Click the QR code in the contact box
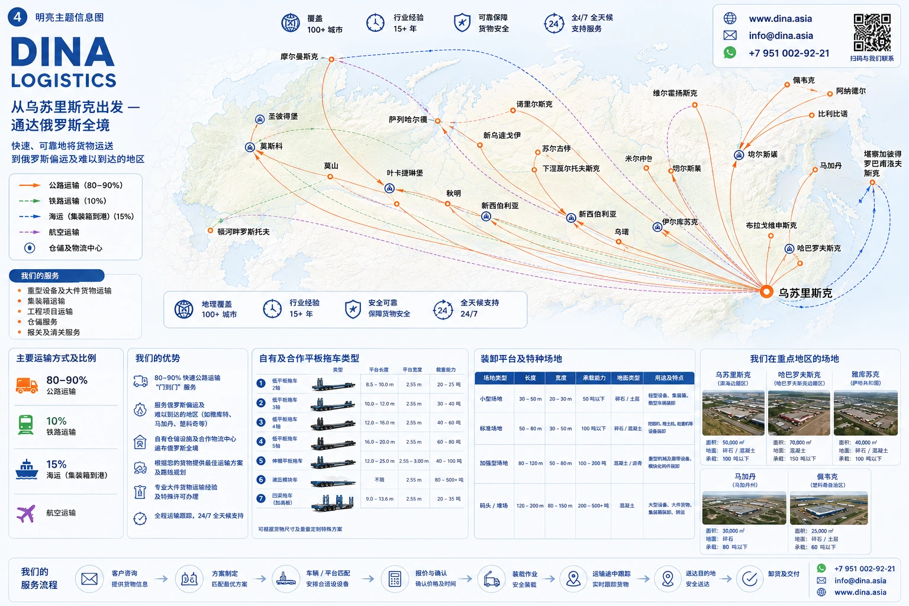The height and width of the screenshot is (606, 909). click(872, 33)
